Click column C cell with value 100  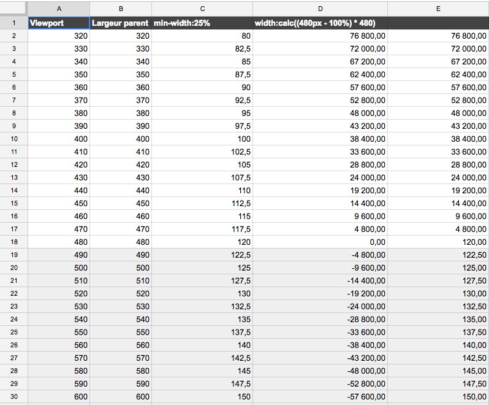point(202,139)
